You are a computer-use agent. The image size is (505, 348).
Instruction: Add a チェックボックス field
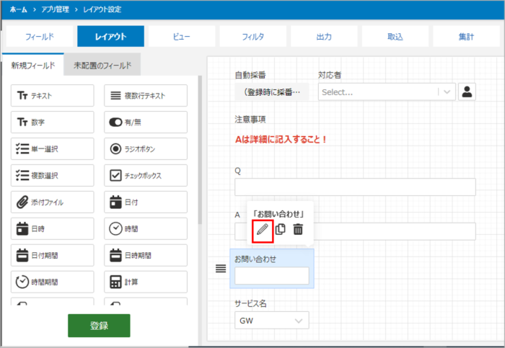(146, 176)
